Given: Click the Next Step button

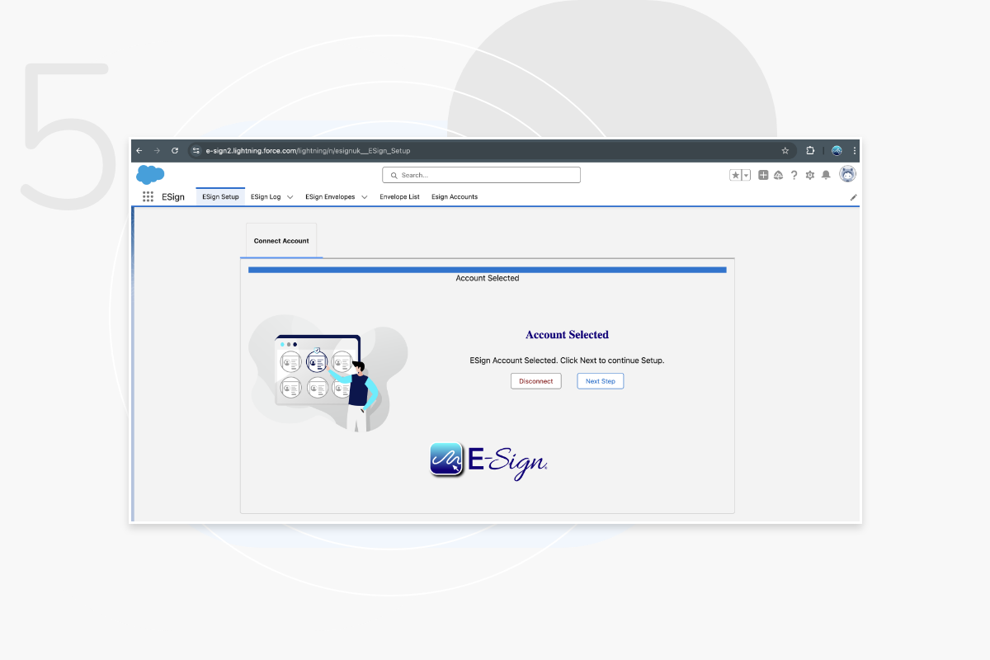Looking at the screenshot, I should tap(601, 381).
